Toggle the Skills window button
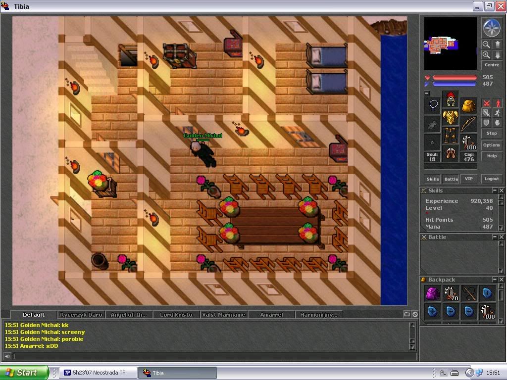Viewport: 507px width, 380px height. point(433,179)
